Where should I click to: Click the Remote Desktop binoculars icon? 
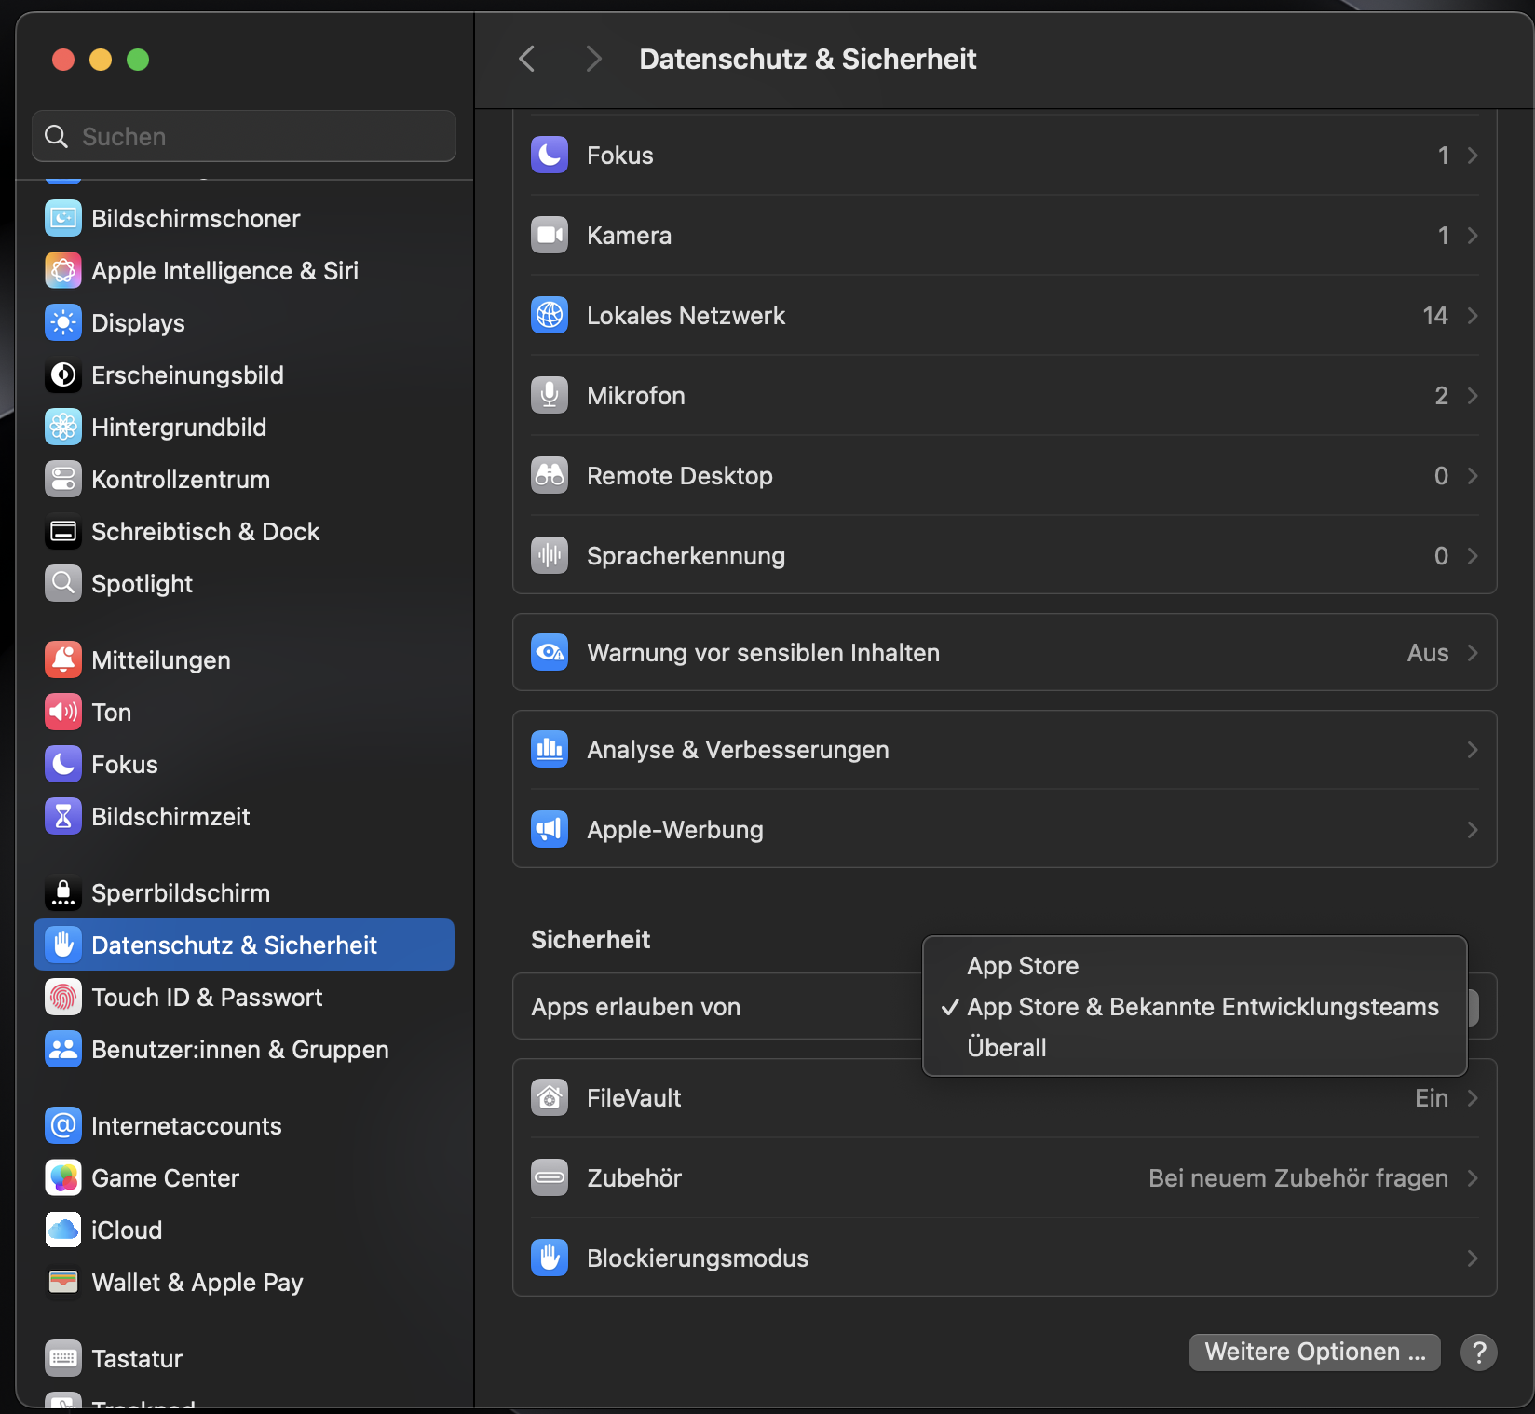(550, 475)
